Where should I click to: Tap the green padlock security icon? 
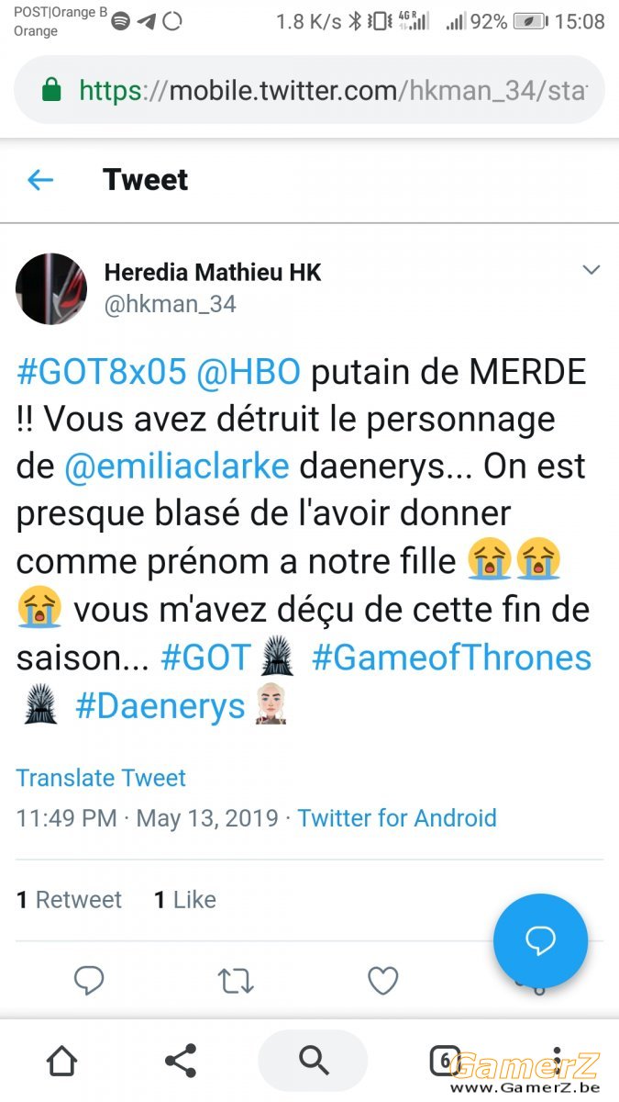click(x=51, y=90)
